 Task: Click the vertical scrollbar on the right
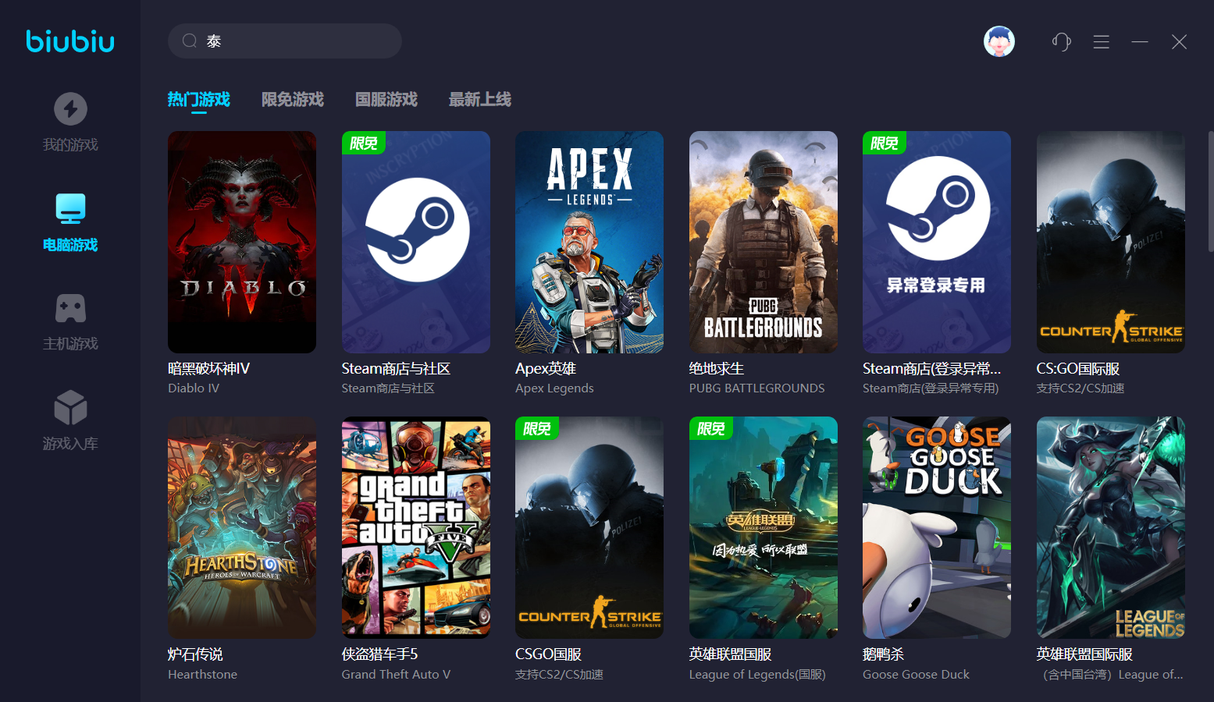point(1209,191)
